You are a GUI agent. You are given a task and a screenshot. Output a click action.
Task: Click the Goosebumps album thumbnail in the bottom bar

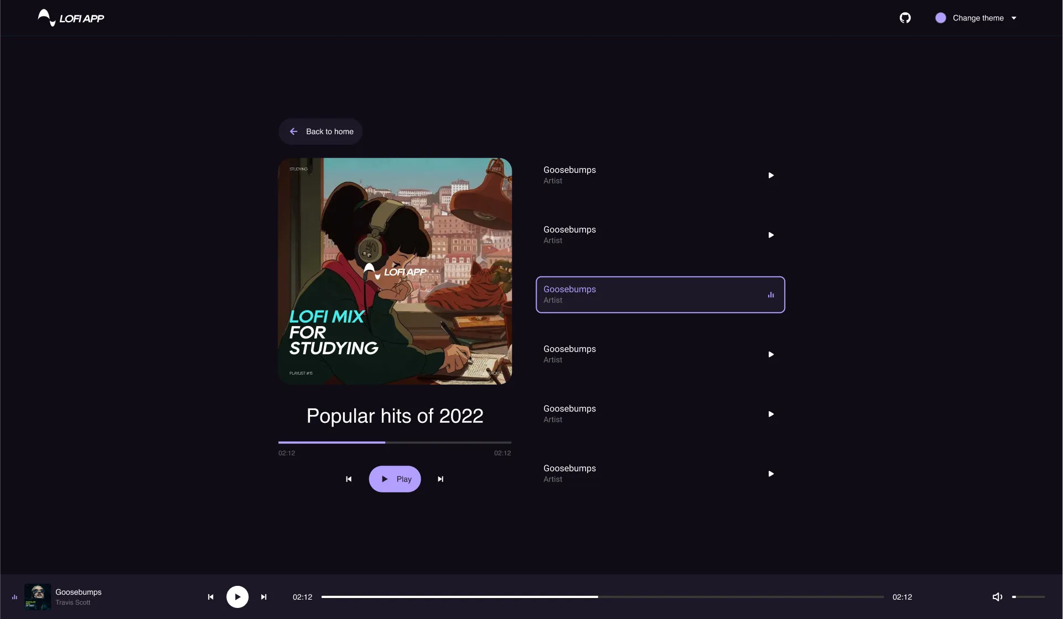pyautogui.click(x=37, y=596)
